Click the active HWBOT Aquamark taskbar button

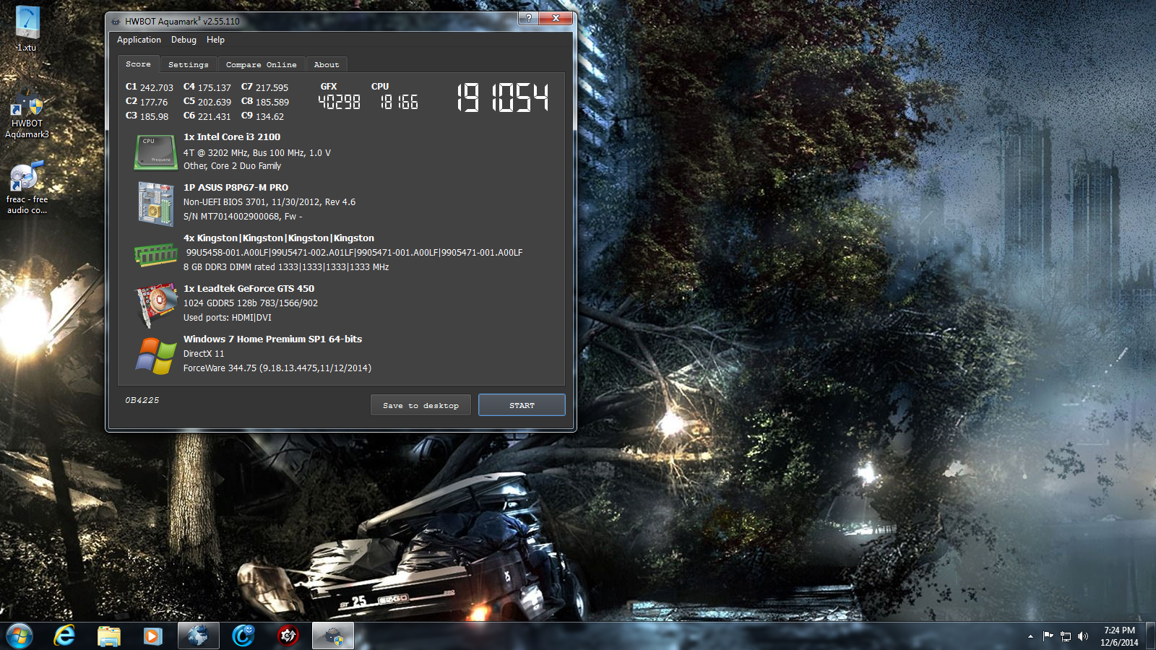(x=333, y=636)
